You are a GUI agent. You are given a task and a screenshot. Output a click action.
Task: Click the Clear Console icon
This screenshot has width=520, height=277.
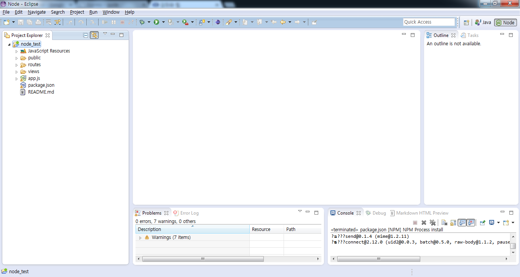pos(444,223)
